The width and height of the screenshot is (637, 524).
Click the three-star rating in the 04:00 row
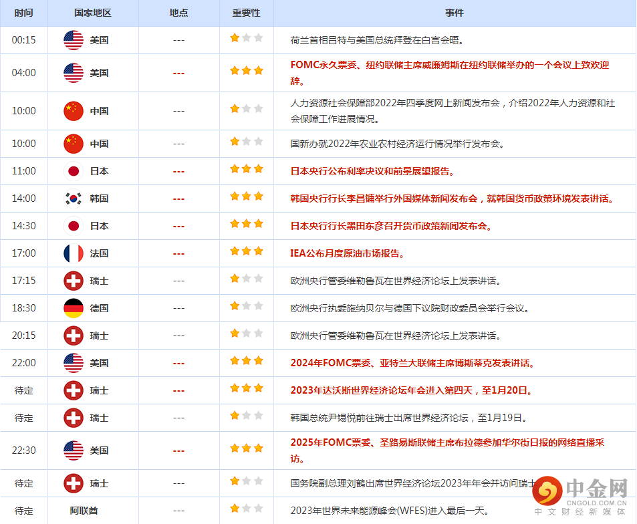[x=246, y=70]
